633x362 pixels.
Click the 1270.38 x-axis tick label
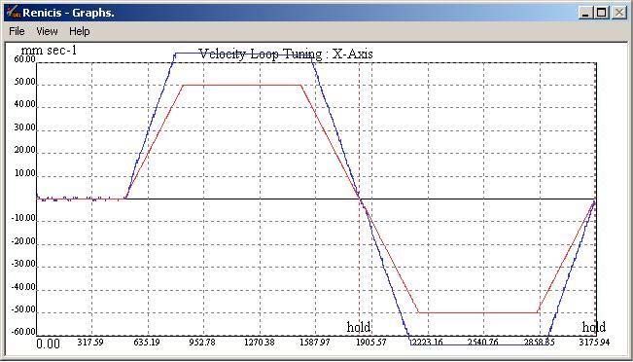point(260,343)
